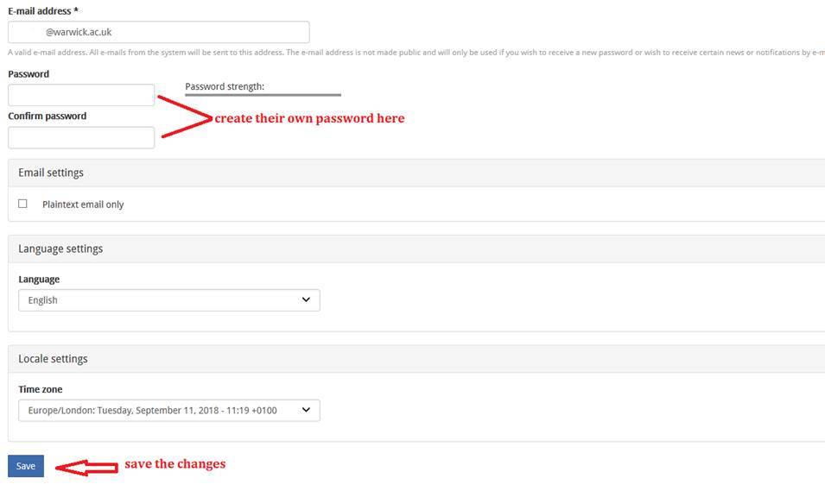Image resolution: width=825 pixels, height=491 pixels.
Task: Click the Locale settings section header
Action: 53,359
